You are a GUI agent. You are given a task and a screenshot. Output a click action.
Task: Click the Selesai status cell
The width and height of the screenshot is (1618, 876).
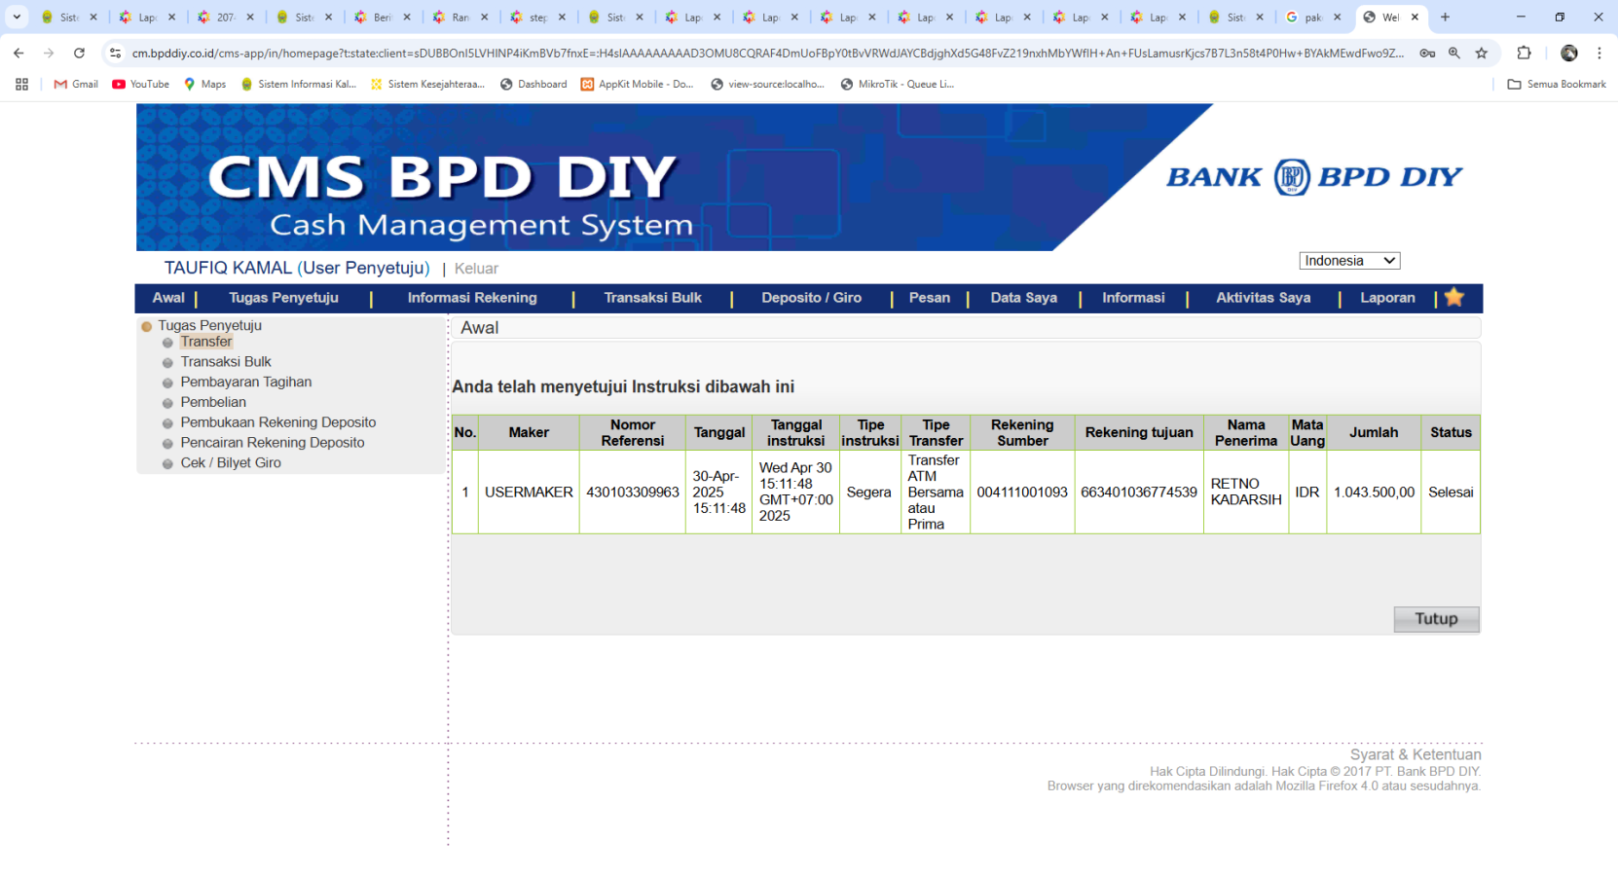[1451, 493]
